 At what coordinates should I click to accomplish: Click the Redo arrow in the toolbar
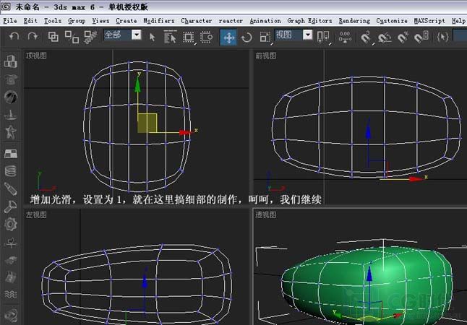tap(33, 37)
